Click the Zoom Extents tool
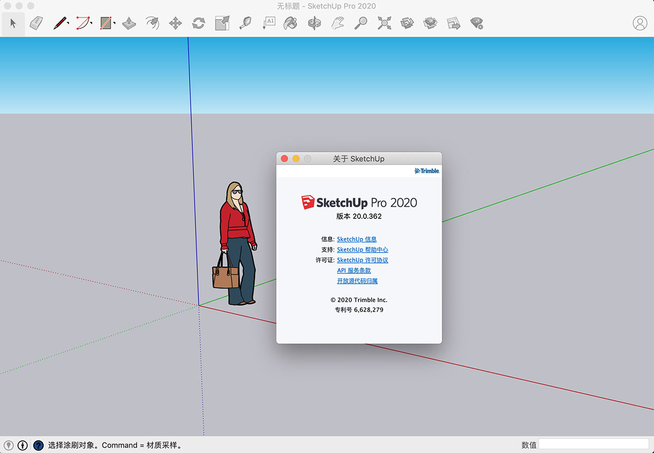The image size is (654, 453). (384, 23)
